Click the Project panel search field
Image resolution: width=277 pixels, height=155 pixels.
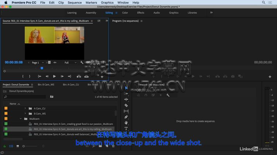(25, 97)
